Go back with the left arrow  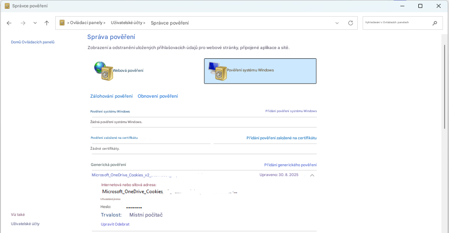coord(9,23)
